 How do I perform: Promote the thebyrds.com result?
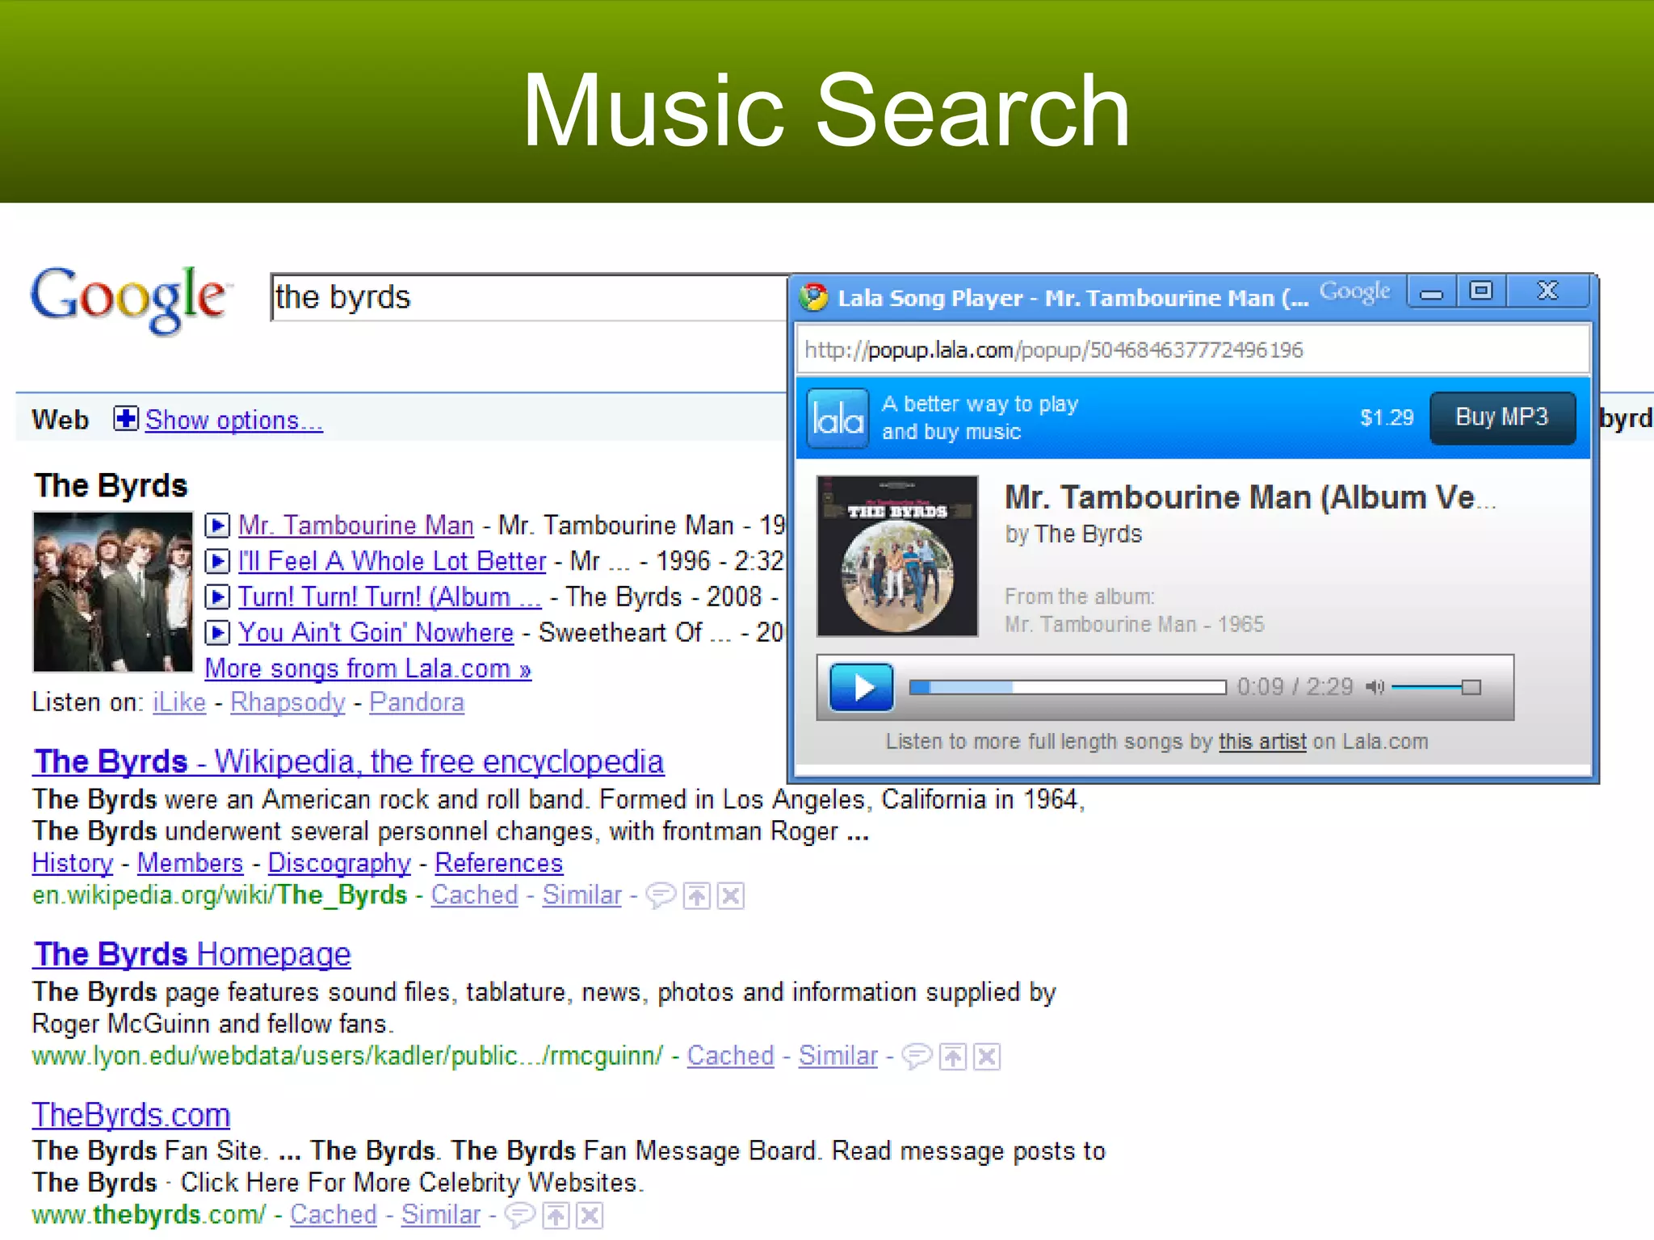point(556,1215)
